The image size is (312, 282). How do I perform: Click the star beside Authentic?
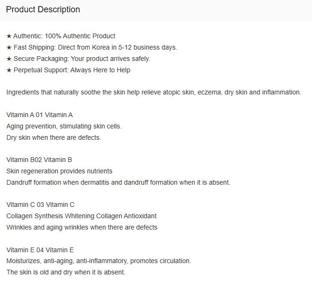coord(9,36)
